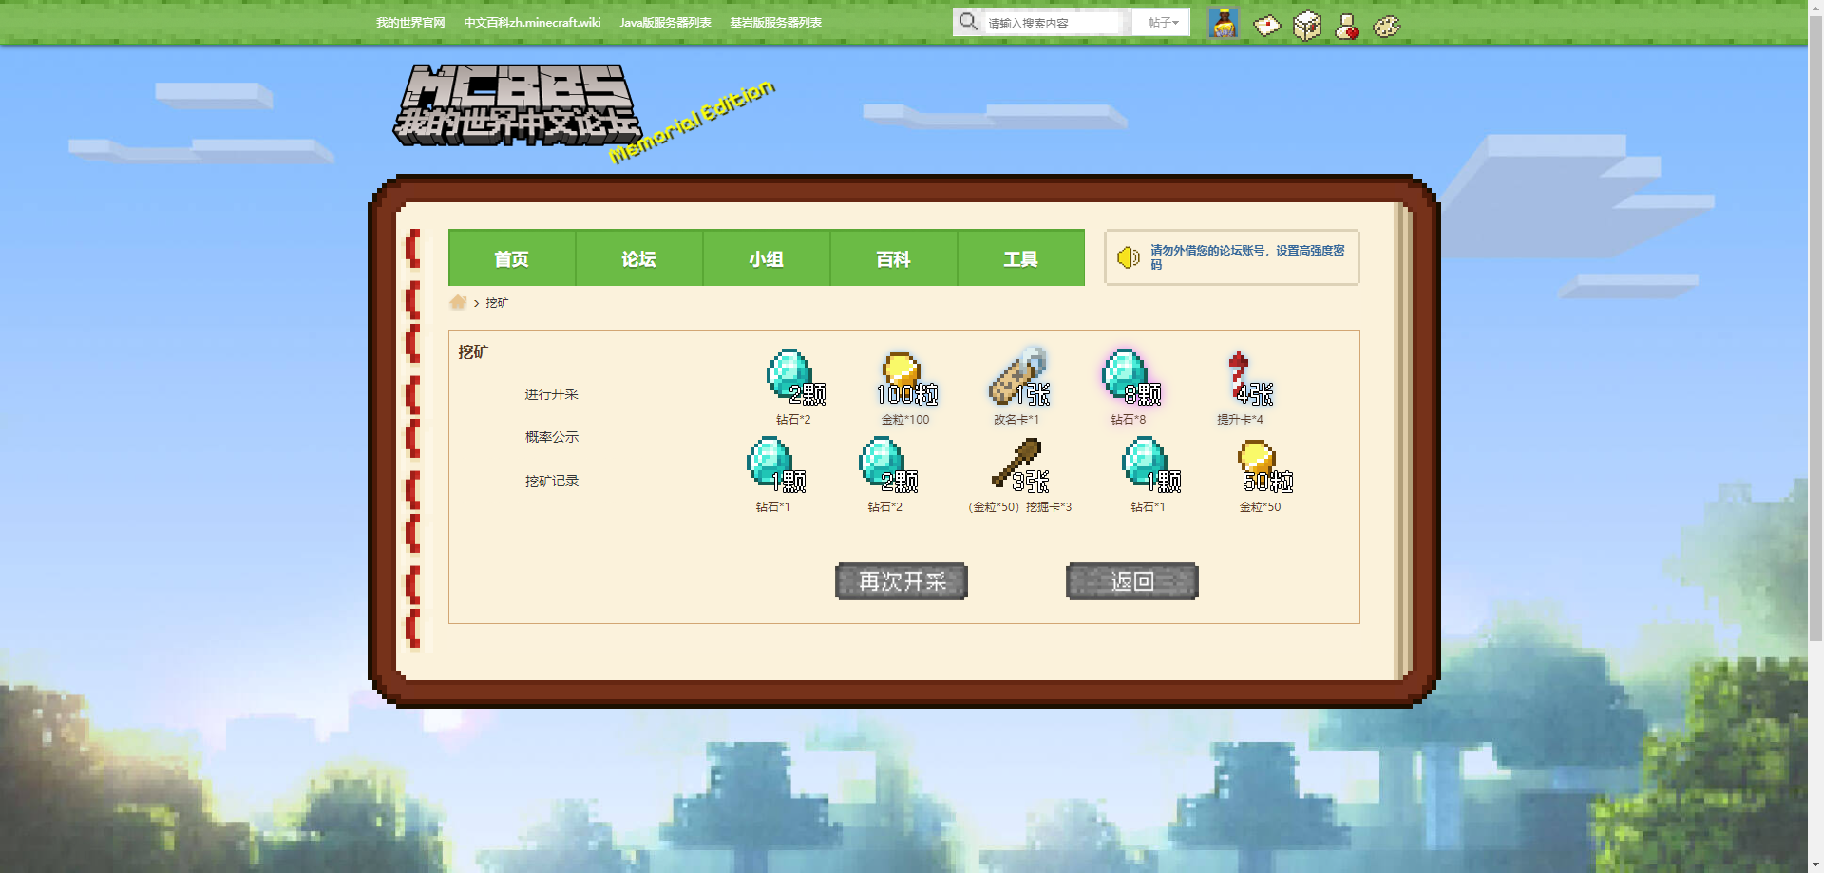This screenshot has width=1824, height=873.
Task: Click the 返回 button
Action: pos(1132,581)
